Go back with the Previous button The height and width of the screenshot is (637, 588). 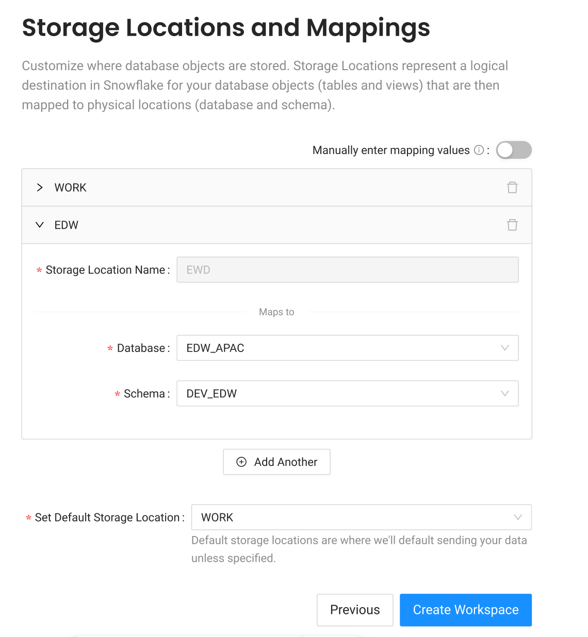tap(355, 610)
